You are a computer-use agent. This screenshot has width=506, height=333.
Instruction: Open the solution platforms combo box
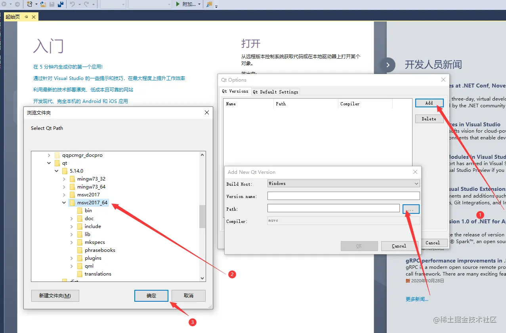(x=150, y=4)
